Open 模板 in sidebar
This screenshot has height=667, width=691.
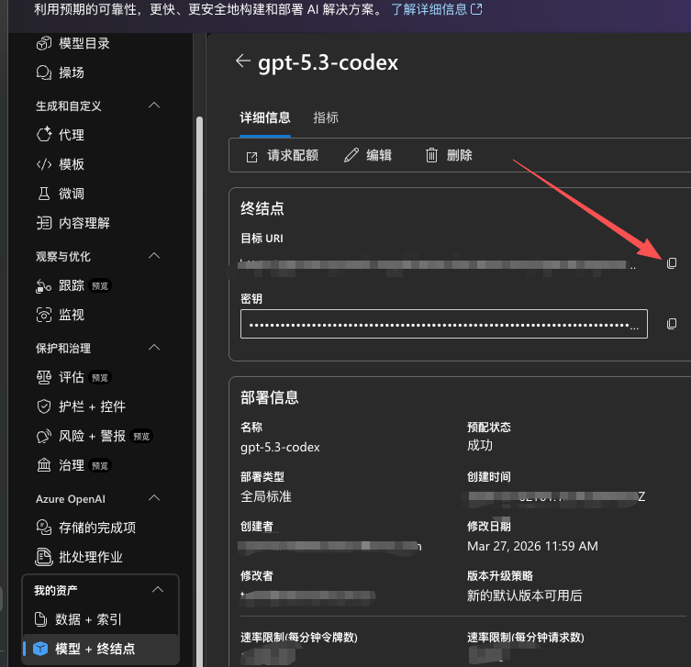click(x=72, y=164)
